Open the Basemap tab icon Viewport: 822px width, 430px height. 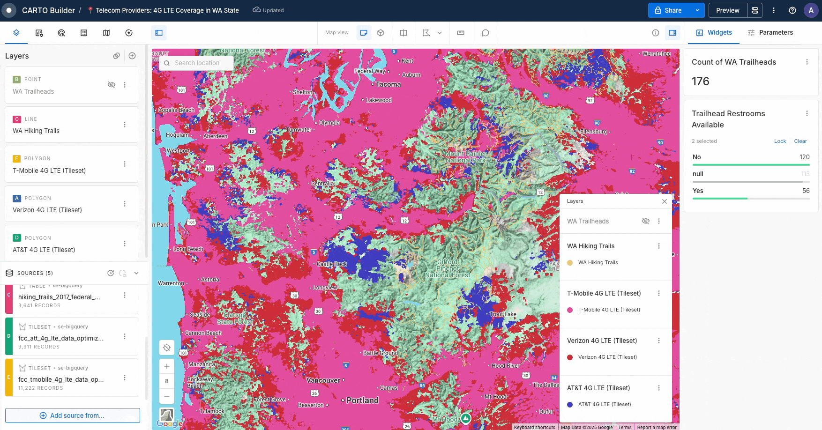pyautogui.click(x=106, y=33)
